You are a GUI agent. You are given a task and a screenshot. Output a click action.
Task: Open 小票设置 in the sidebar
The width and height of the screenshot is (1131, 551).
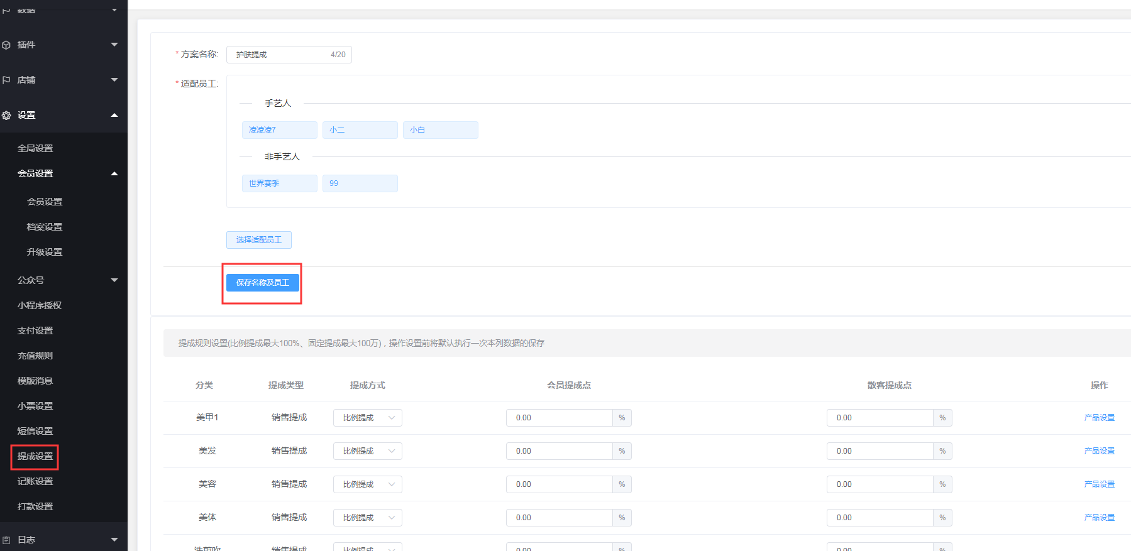pyautogui.click(x=35, y=406)
